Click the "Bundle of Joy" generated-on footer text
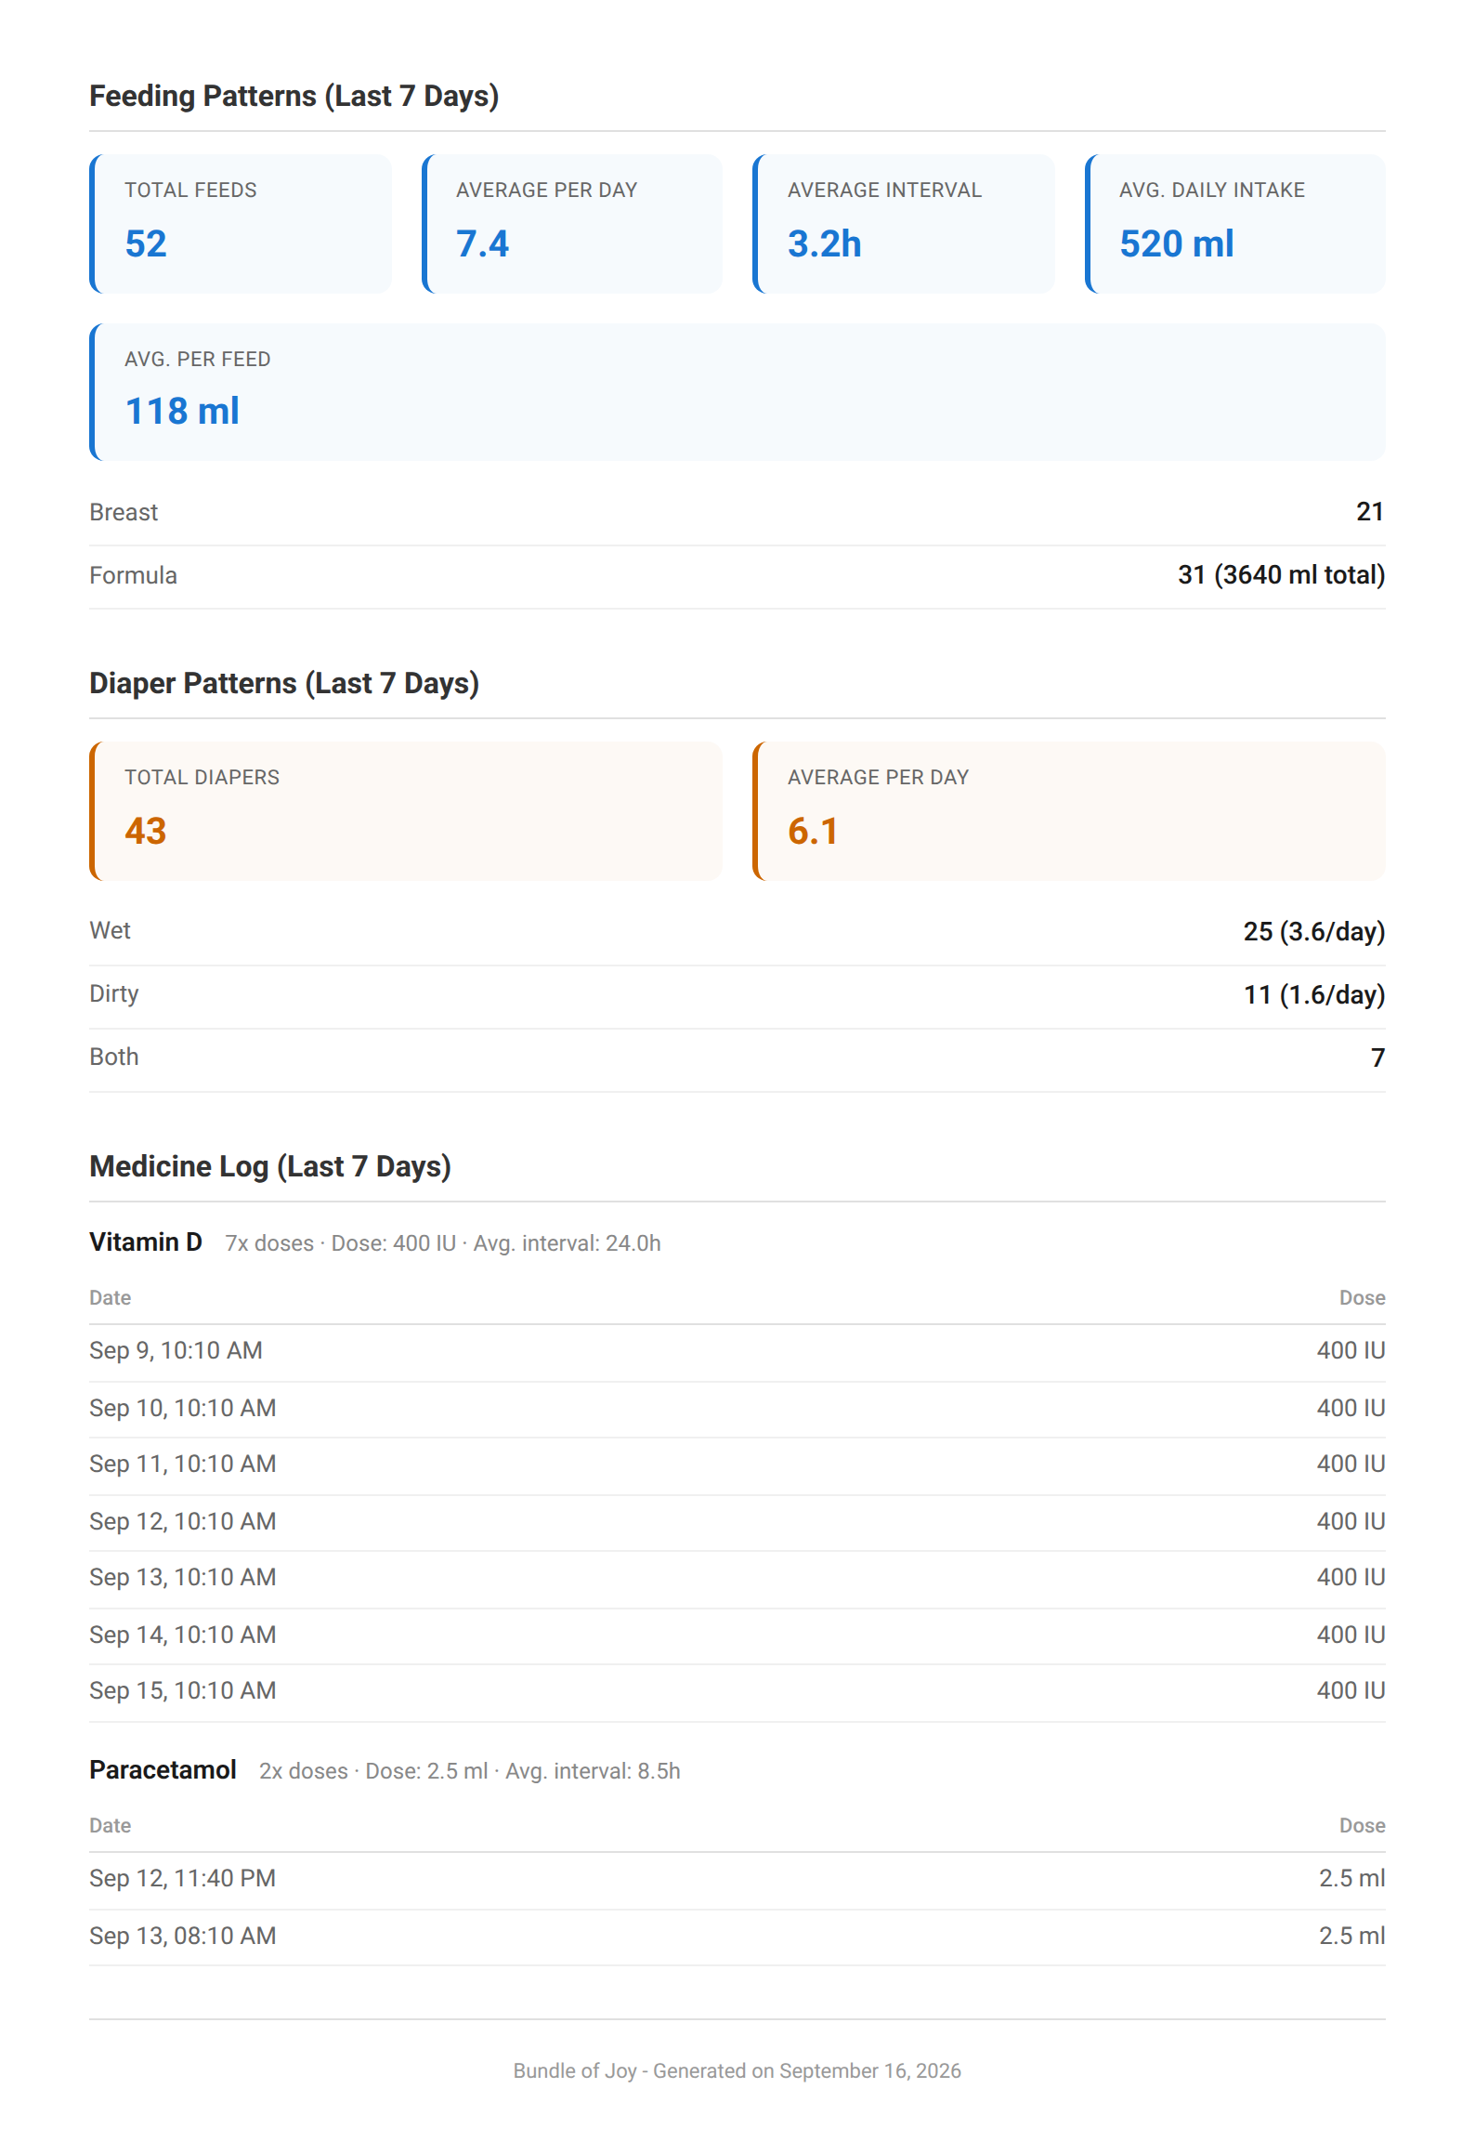Image resolution: width=1475 pixels, height=2141 pixels. [x=737, y=2071]
